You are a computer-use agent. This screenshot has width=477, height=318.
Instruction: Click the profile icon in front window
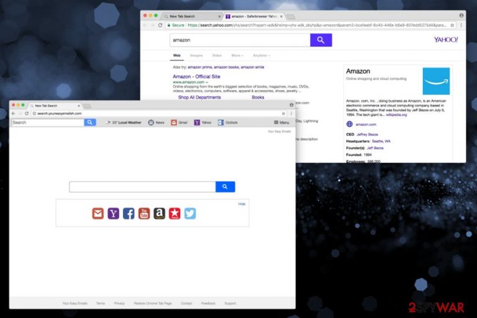point(291,105)
